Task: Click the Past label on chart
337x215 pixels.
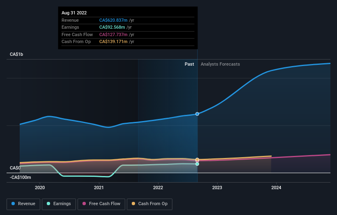Action: [189, 64]
